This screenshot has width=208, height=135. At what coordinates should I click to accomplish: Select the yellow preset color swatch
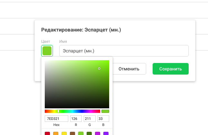64,133
